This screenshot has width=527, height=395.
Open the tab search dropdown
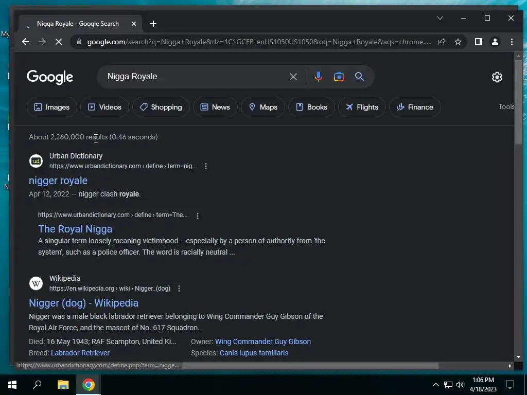(440, 18)
